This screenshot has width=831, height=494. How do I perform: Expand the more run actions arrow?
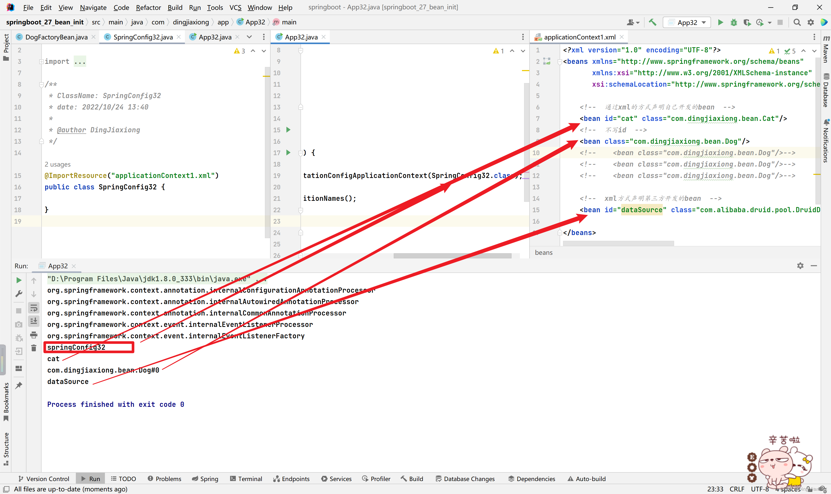click(770, 23)
